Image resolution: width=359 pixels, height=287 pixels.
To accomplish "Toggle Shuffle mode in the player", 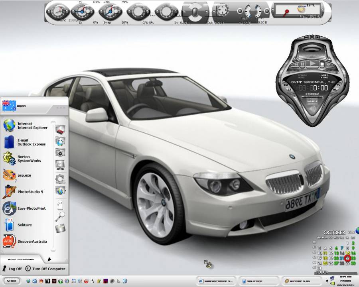I will [x=312, y=101].
